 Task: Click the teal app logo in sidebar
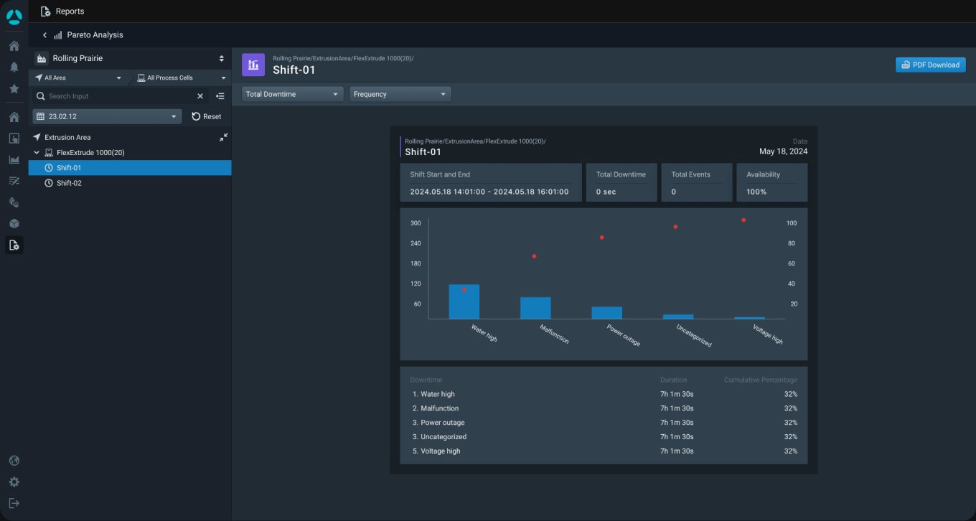coord(14,17)
